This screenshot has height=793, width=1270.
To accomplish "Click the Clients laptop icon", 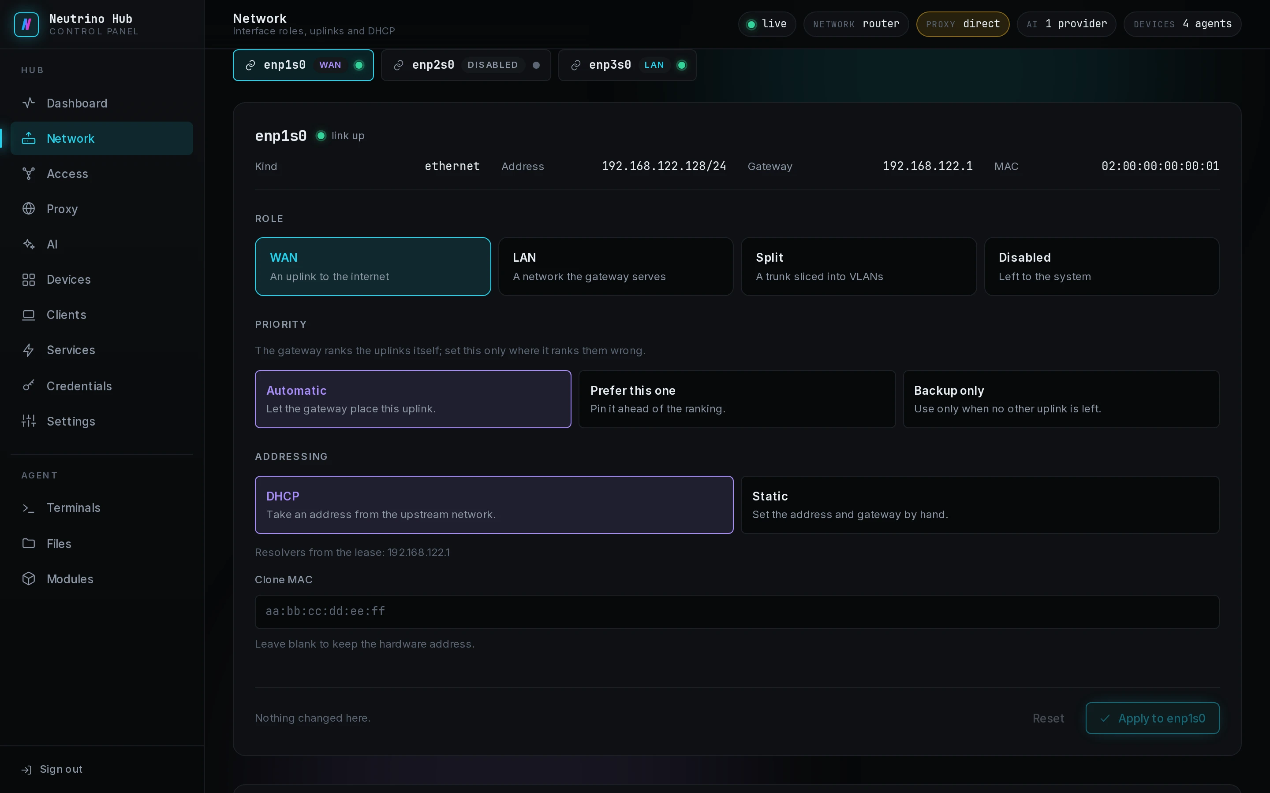I will 29,315.
